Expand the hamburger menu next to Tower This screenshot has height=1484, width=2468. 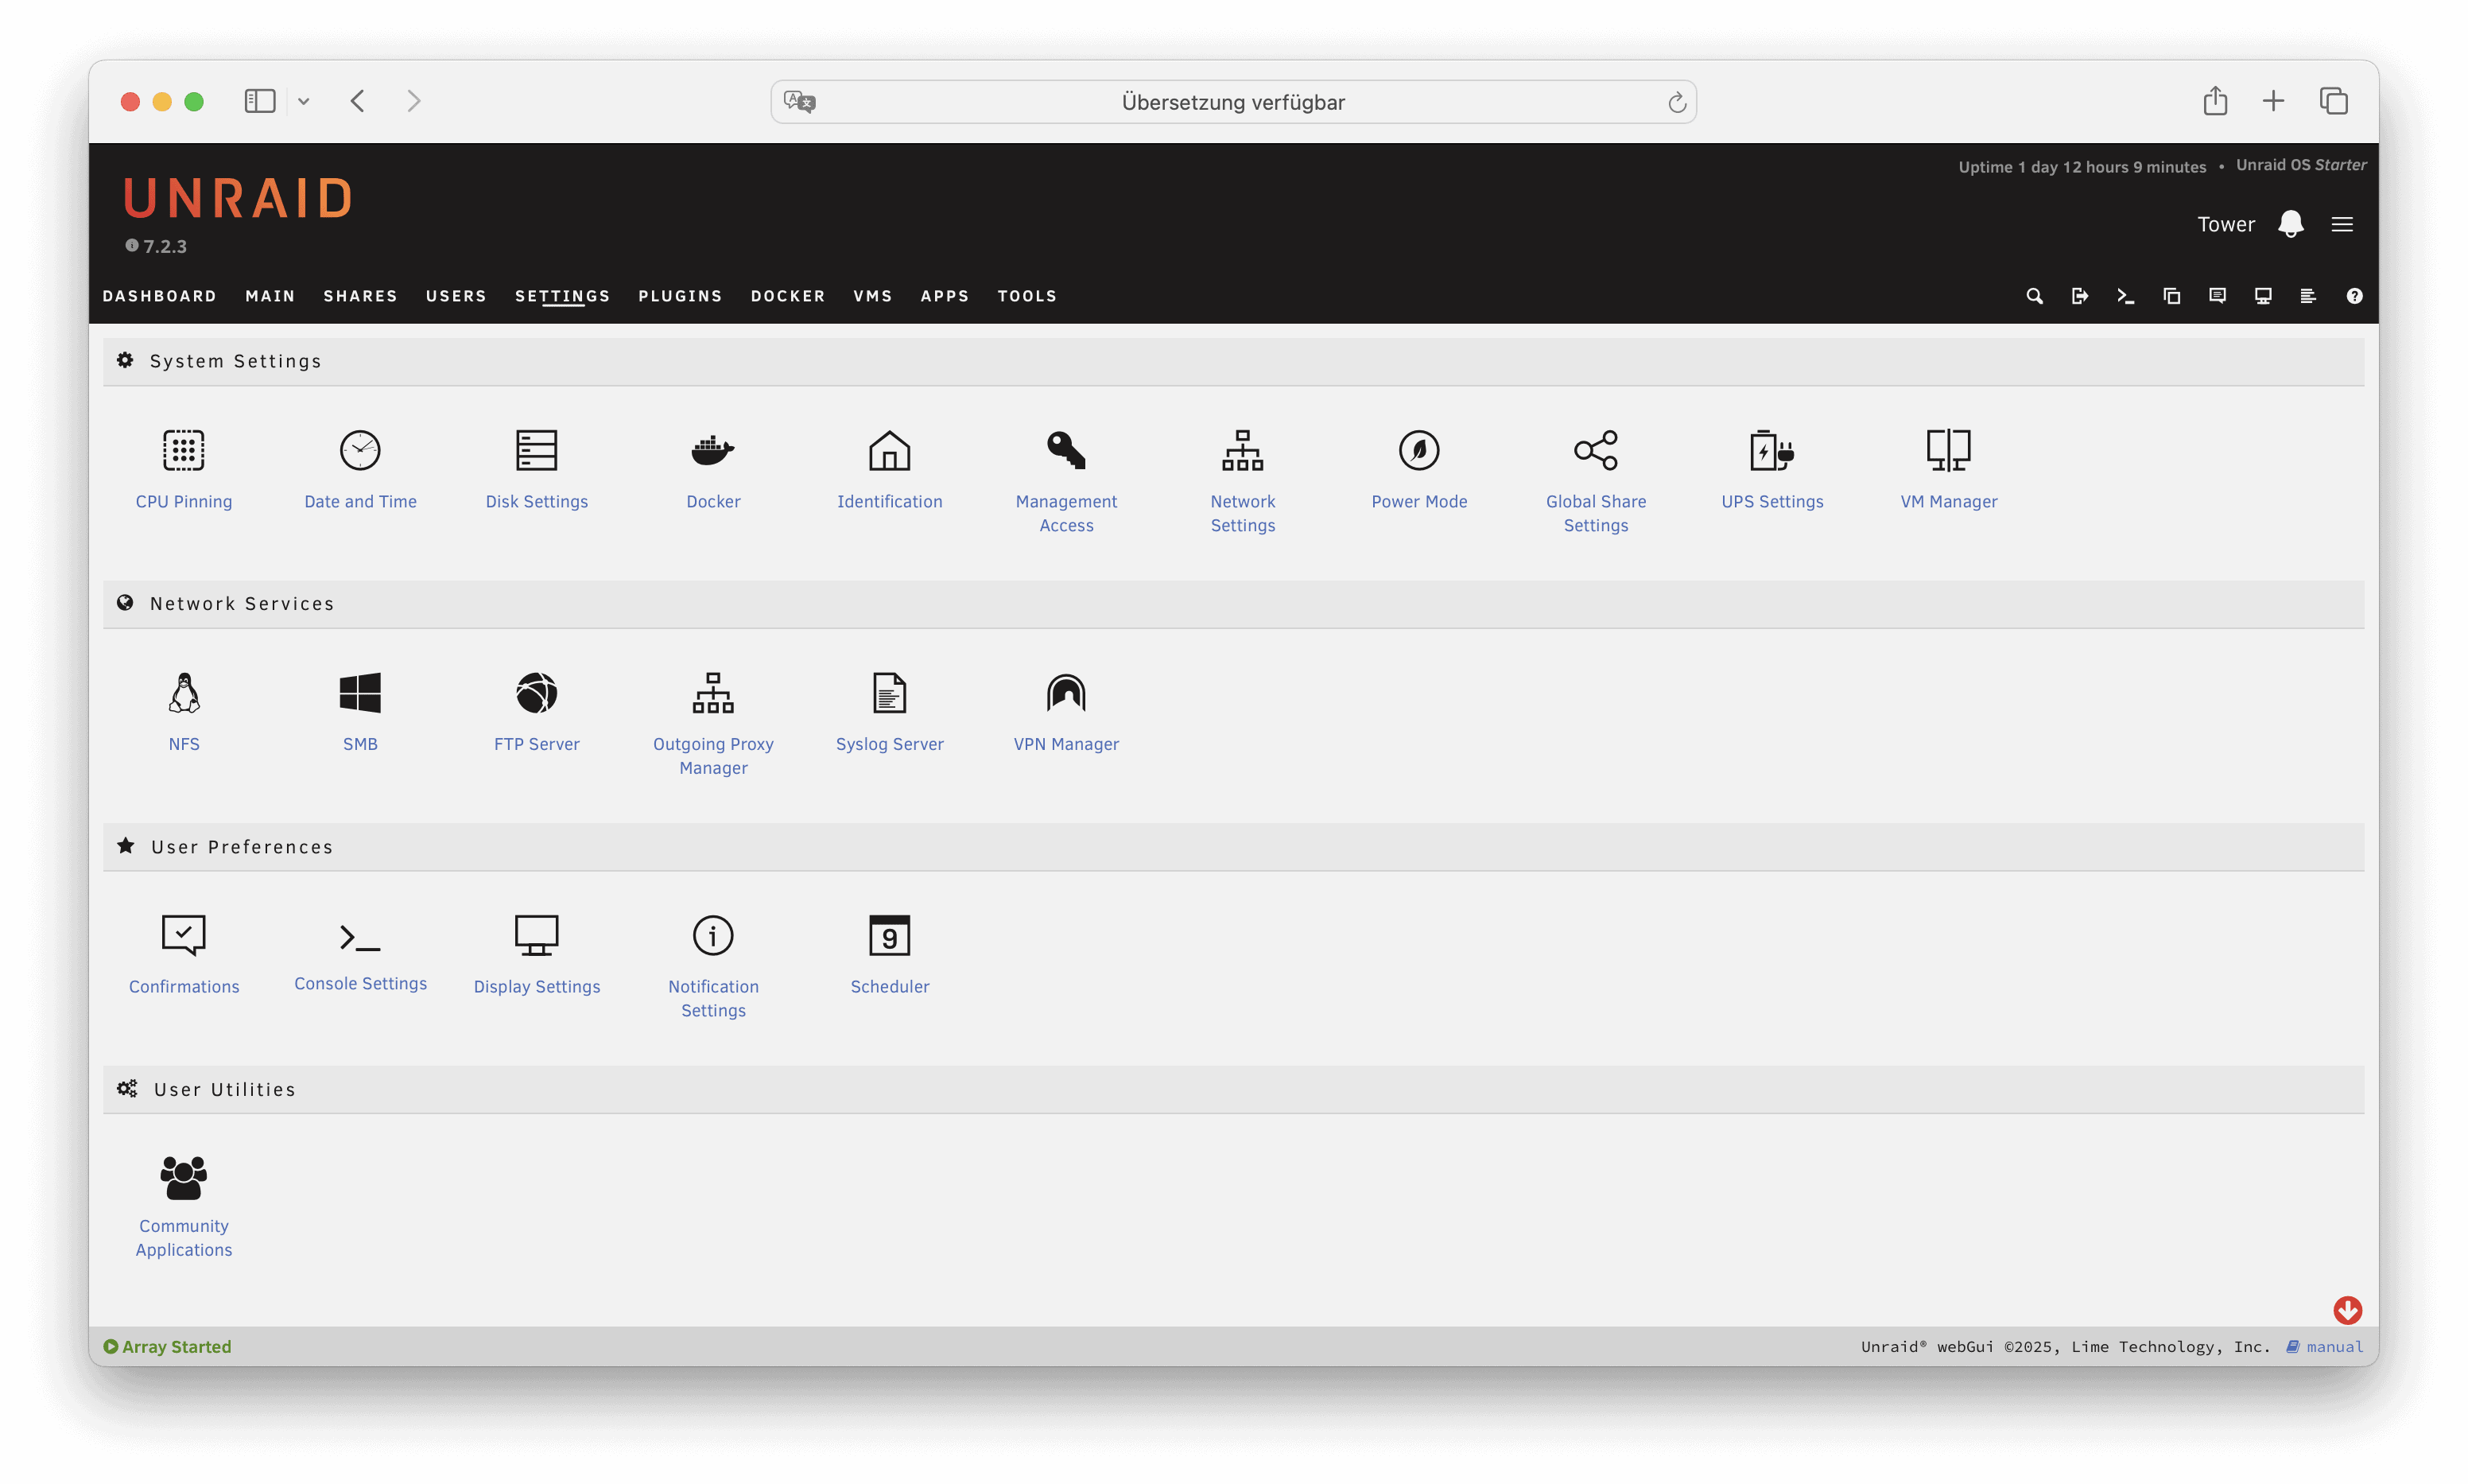point(2342,224)
